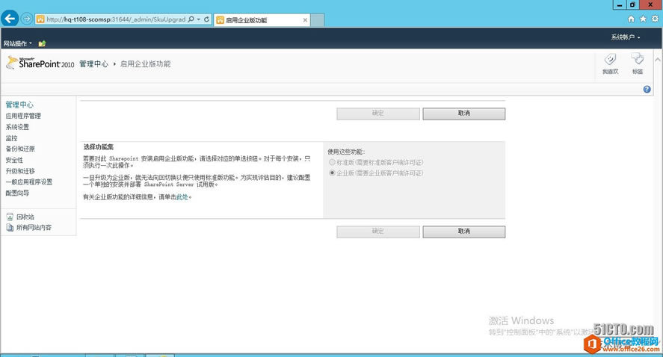Go back with the browser back arrow
Image resolution: width=663 pixels, height=357 pixels.
[x=10, y=19]
